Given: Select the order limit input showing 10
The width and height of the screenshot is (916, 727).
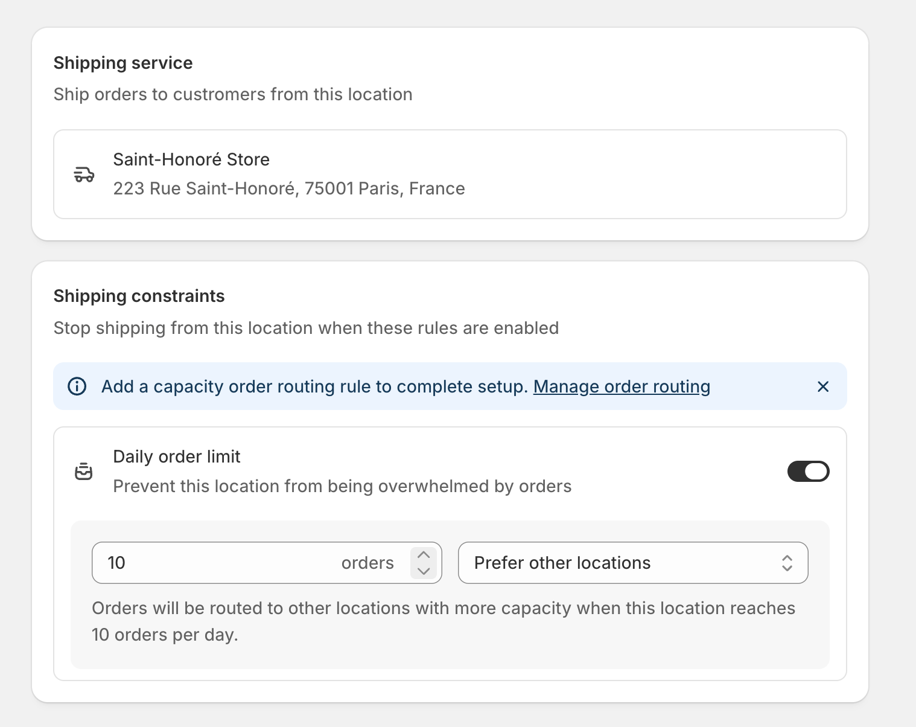Looking at the screenshot, I should pos(241,563).
